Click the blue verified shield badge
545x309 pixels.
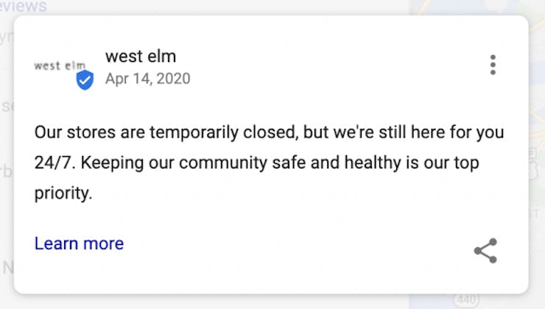(x=85, y=80)
